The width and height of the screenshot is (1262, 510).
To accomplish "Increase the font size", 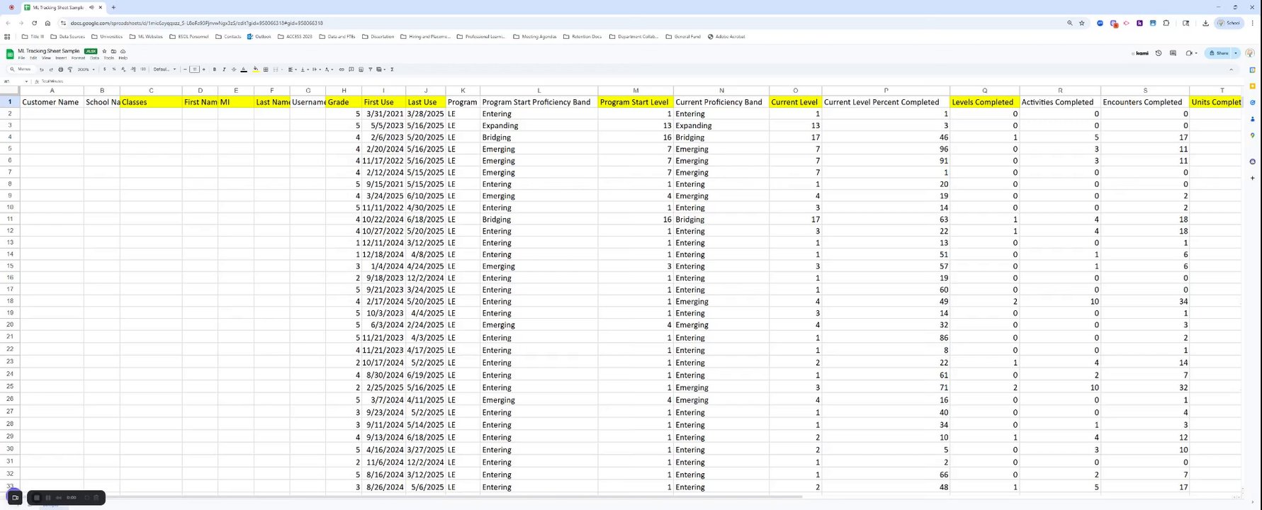I will point(204,69).
